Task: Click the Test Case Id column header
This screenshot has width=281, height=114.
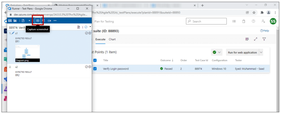Action: tap(201, 60)
